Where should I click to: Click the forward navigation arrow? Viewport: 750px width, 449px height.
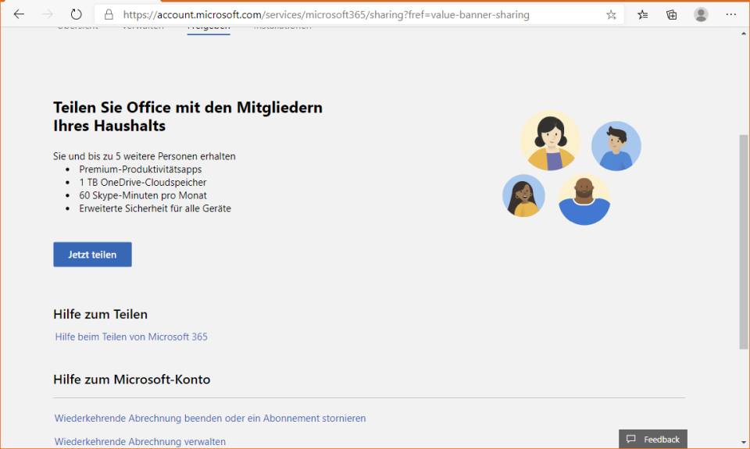48,14
